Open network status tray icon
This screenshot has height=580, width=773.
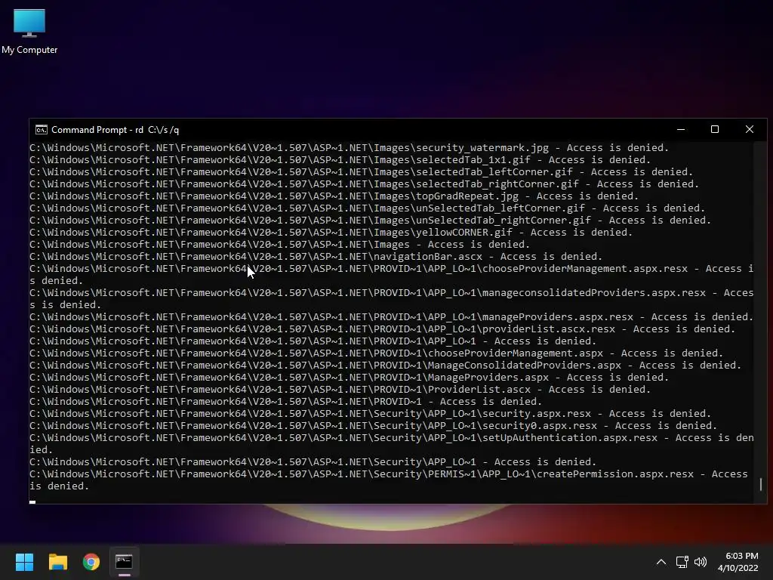point(682,562)
